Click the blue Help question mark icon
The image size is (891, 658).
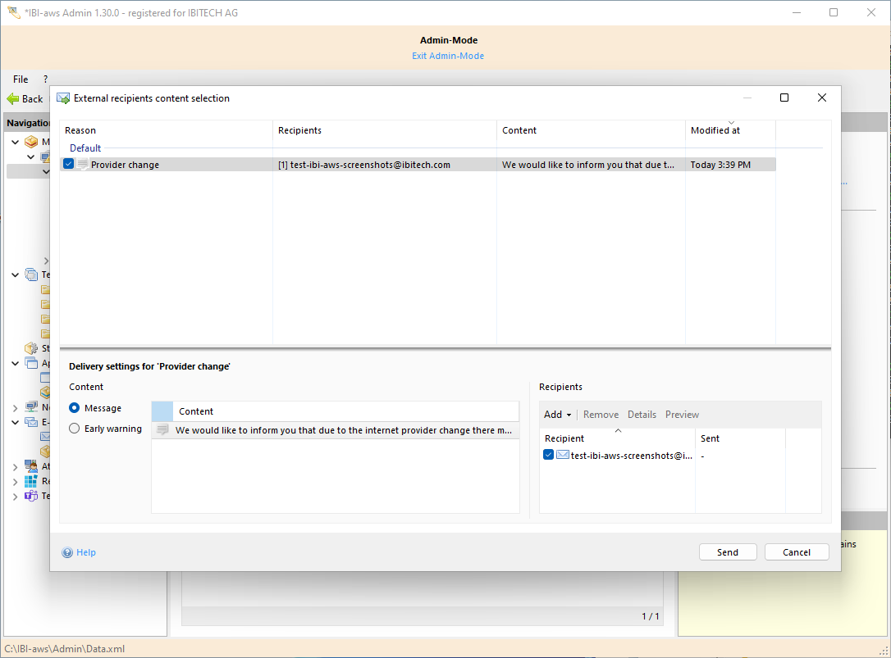click(67, 552)
